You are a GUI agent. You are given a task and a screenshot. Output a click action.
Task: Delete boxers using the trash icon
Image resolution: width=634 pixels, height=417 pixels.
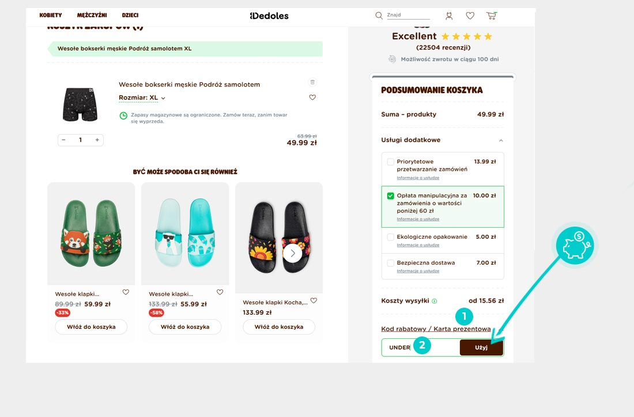tap(312, 82)
